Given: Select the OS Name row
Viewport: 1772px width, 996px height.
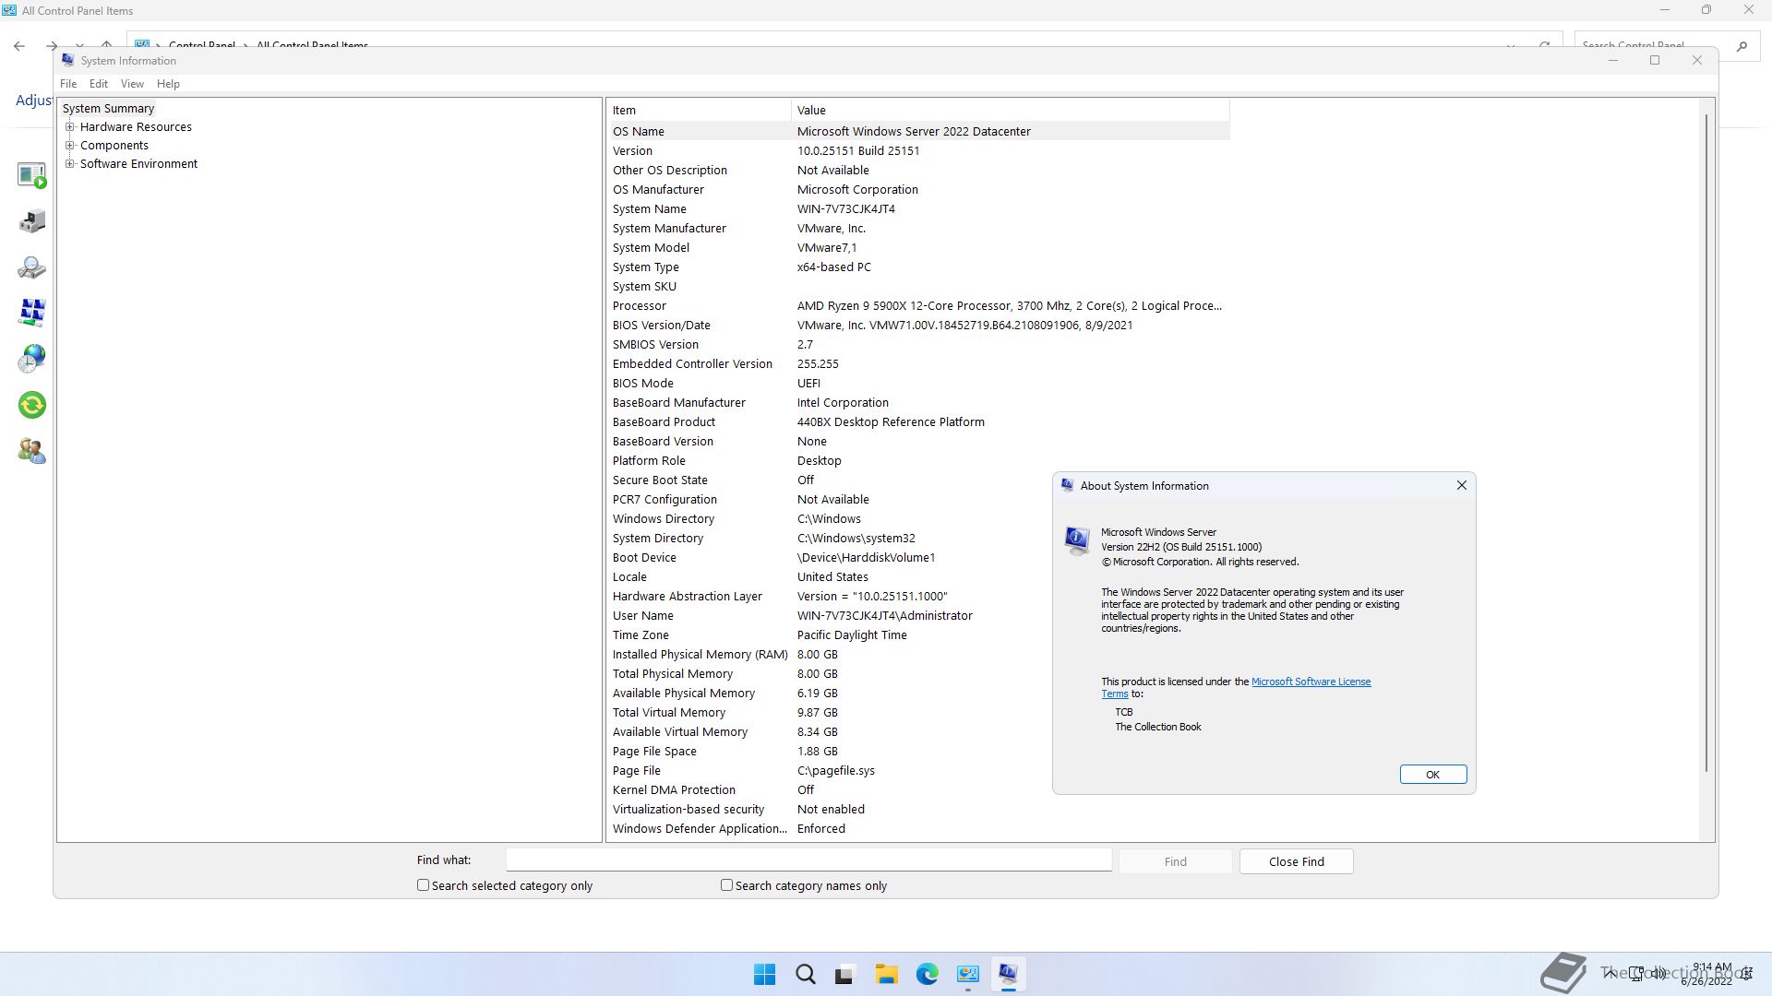Looking at the screenshot, I should pyautogui.click(x=918, y=131).
